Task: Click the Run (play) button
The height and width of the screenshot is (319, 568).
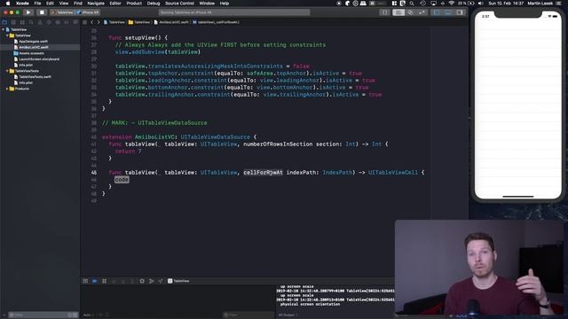Action: pyautogui.click(x=28, y=12)
